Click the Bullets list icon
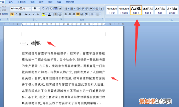Image resolution: width=179 pixels, height=107 pixels. (x=66, y=9)
